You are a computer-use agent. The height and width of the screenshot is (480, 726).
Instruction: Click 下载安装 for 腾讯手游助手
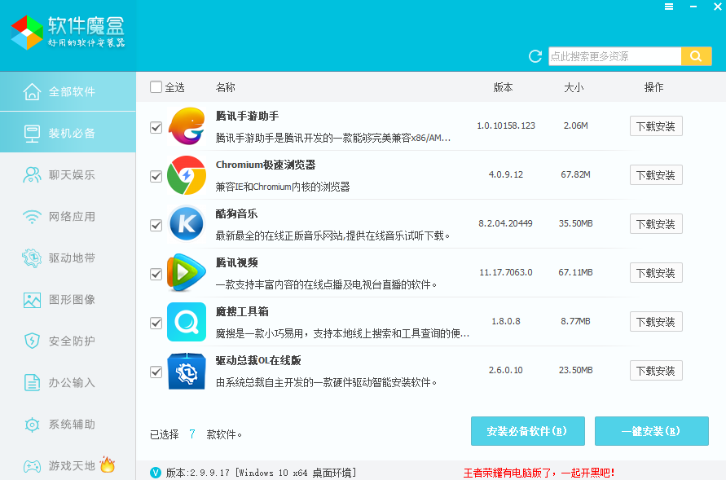(x=656, y=126)
